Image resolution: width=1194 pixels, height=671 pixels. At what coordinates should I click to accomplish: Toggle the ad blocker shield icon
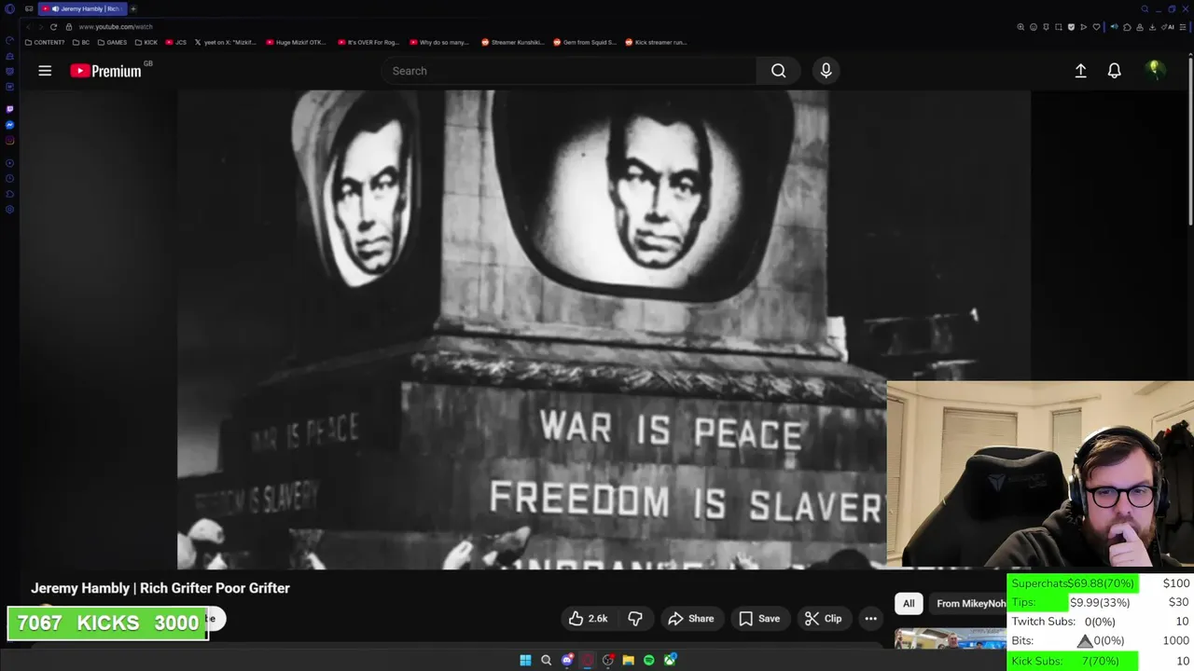tap(1071, 27)
